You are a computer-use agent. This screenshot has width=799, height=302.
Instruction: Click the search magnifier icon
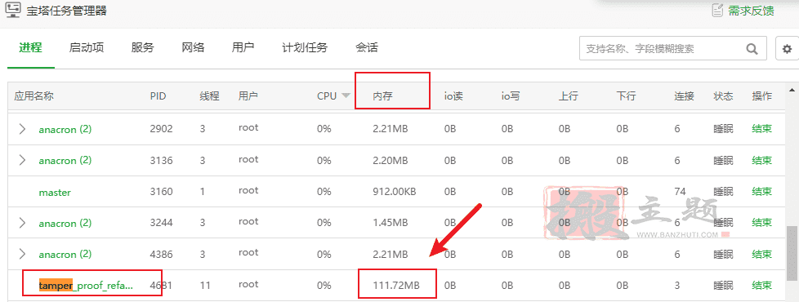pyautogui.click(x=752, y=49)
